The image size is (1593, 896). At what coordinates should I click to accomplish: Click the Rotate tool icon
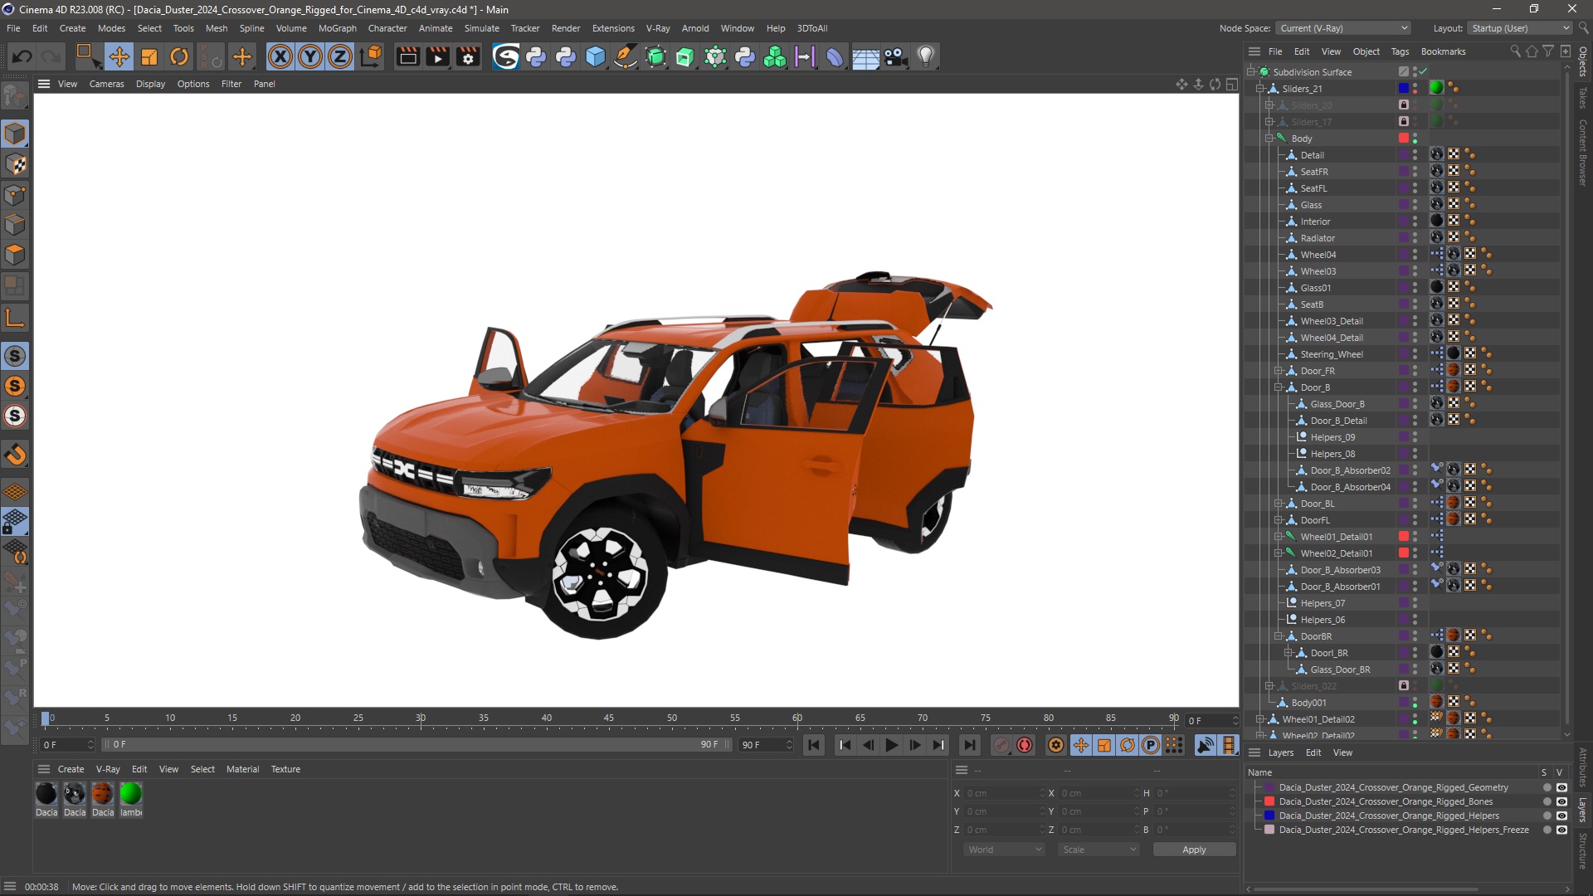tap(178, 56)
